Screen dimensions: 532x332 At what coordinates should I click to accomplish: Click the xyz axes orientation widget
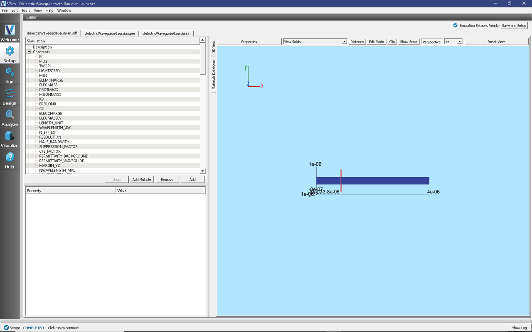tap(254, 77)
